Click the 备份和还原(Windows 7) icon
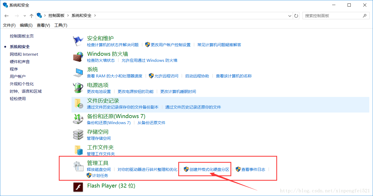The height and width of the screenshot is (196, 373). click(x=78, y=119)
